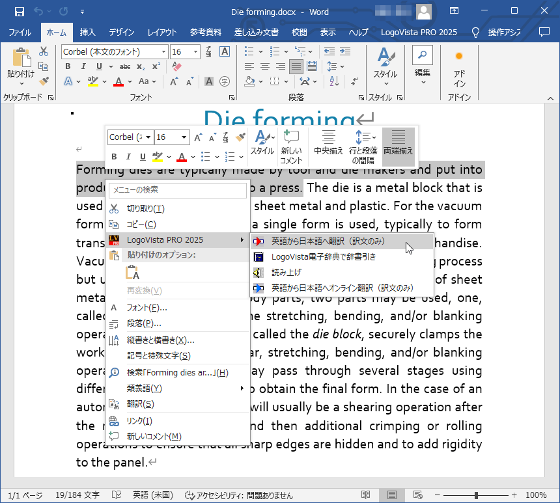The width and height of the screenshot is (560, 503).
Task: Expand the Paste (貼り付け) dropdown arrow
Action: tap(21, 83)
